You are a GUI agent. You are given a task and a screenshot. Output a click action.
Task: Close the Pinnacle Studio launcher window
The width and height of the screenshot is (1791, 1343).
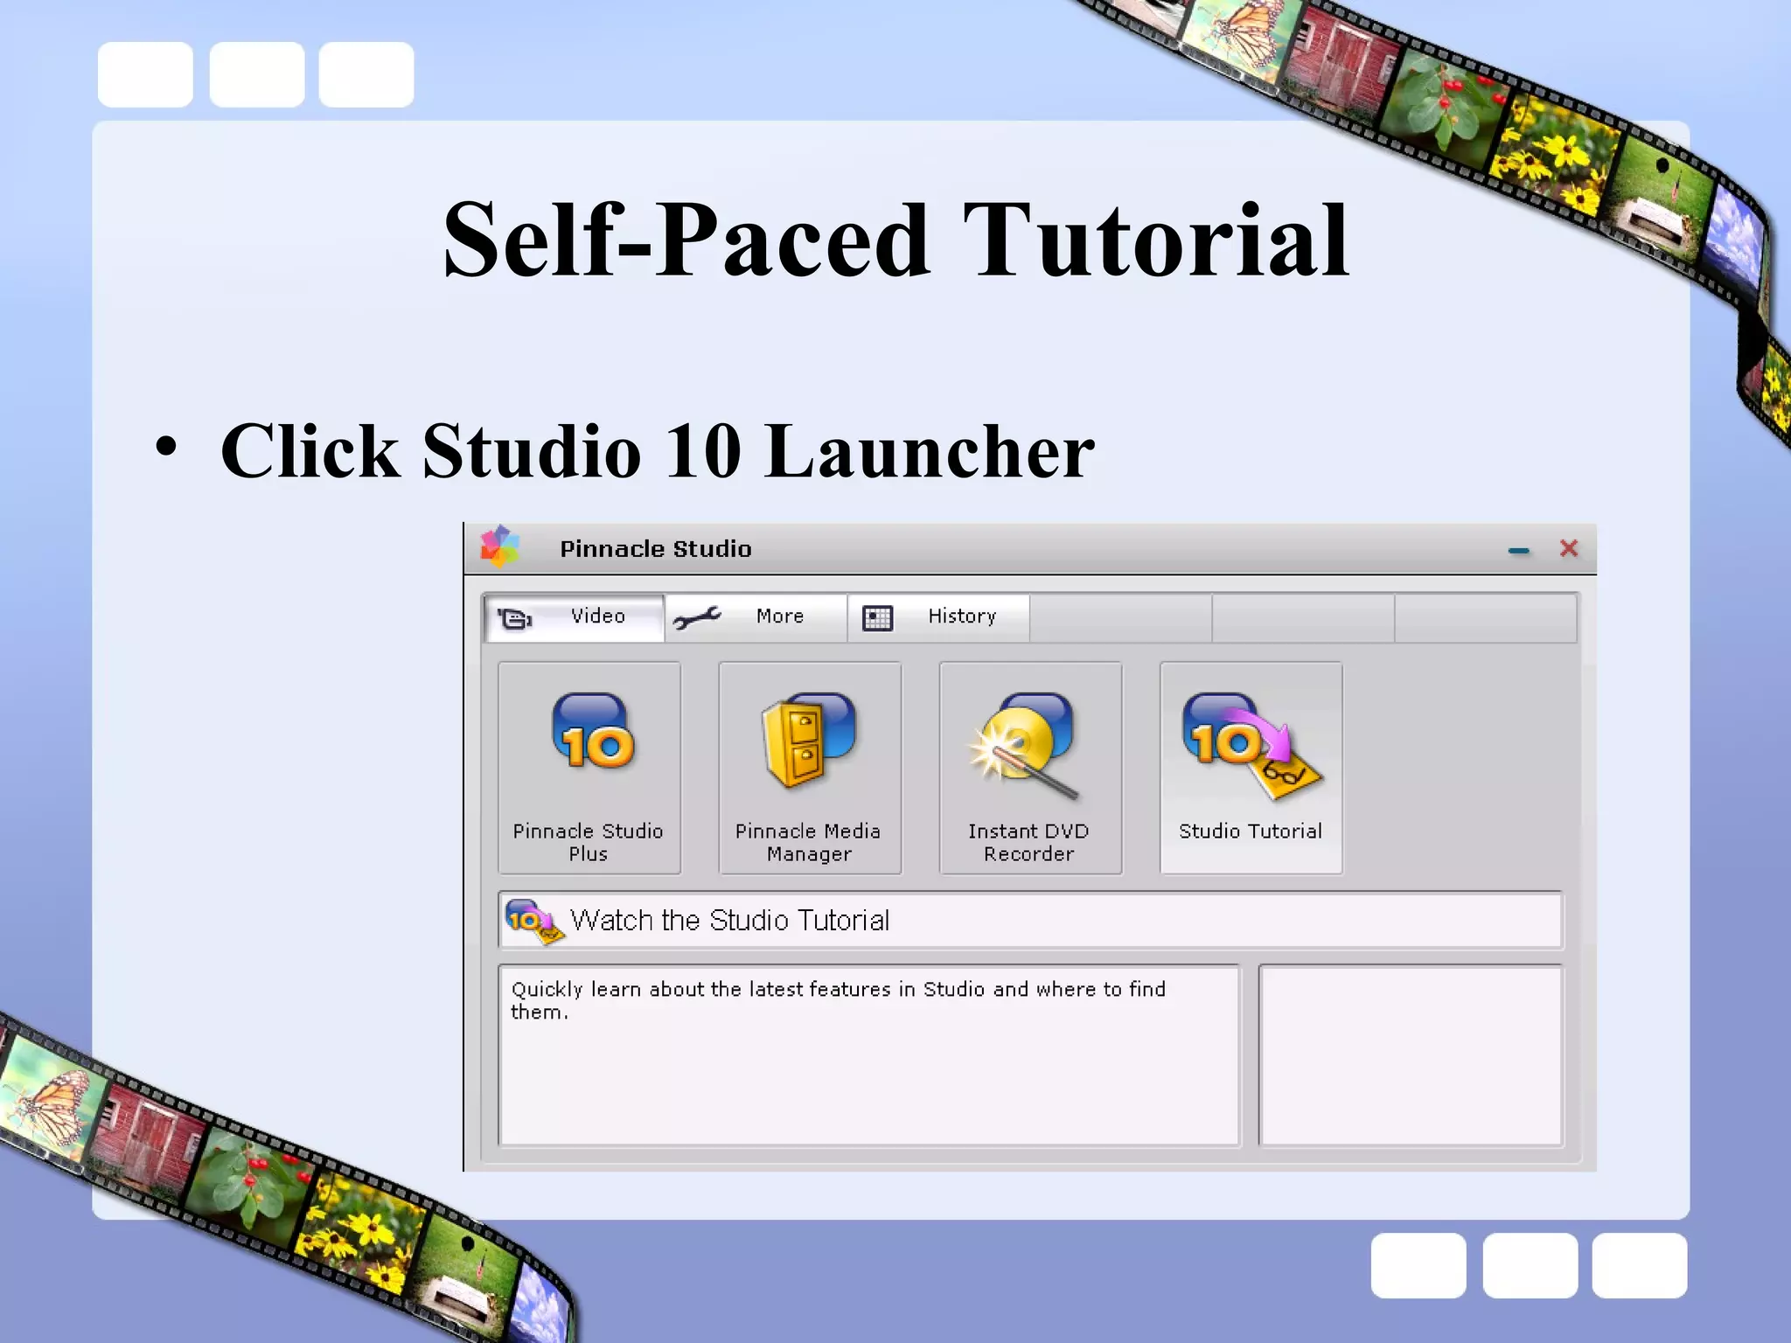(1569, 548)
